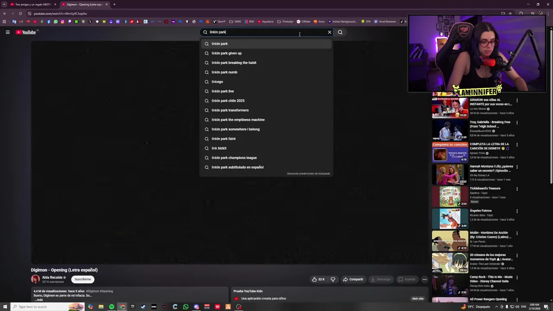Viewport: 553px width, 311px height.
Task: Click the magnifier search submit button
Action: point(340,32)
